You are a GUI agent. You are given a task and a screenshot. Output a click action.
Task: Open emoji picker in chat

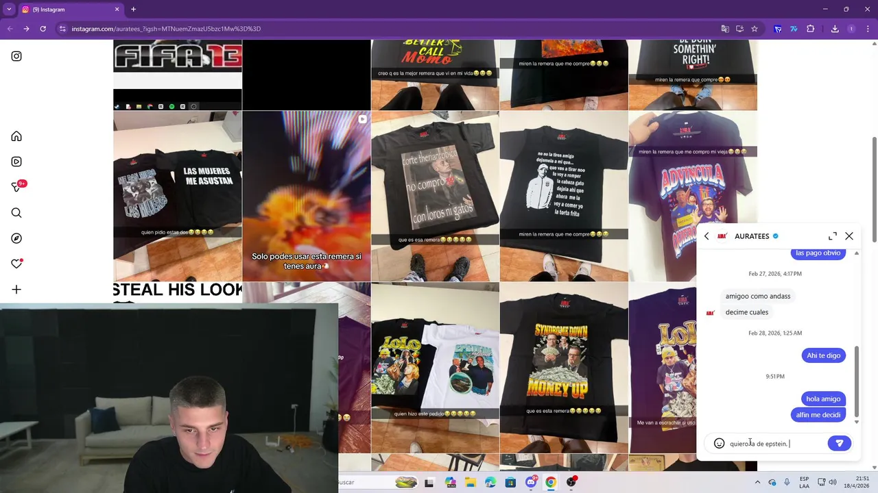(x=719, y=444)
